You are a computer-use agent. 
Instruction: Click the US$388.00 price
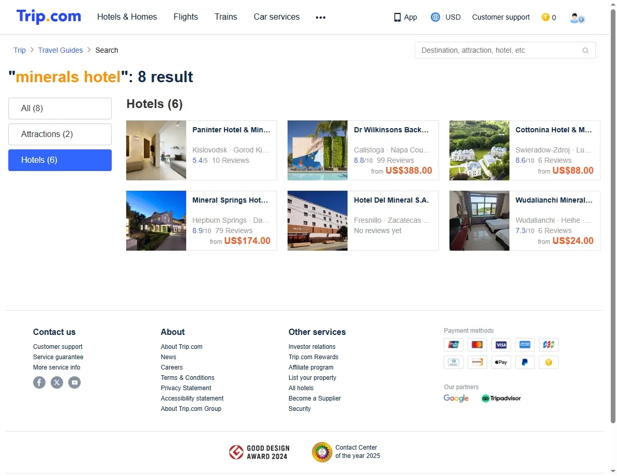409,170
